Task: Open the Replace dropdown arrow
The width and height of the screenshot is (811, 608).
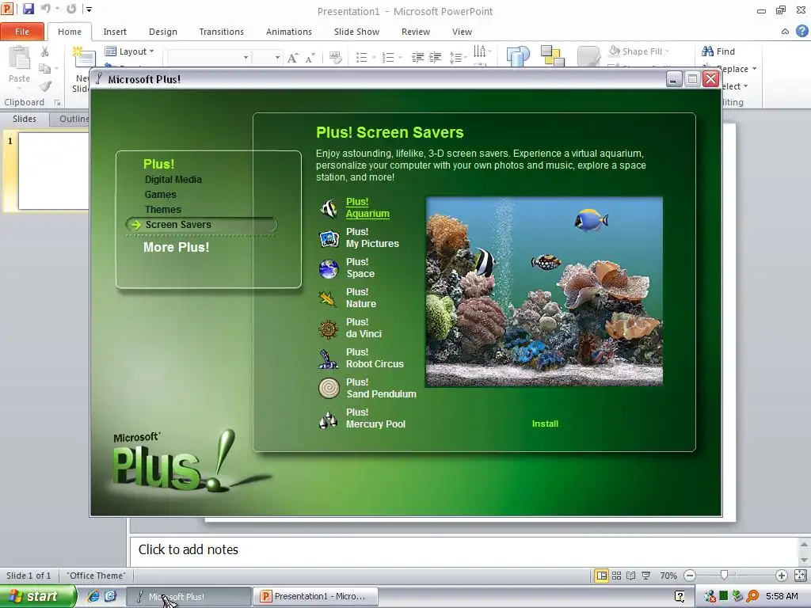Action: 754,69
